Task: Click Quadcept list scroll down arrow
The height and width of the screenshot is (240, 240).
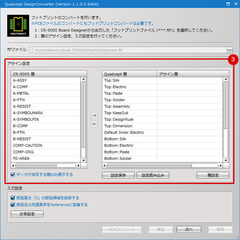Action: 226,160
